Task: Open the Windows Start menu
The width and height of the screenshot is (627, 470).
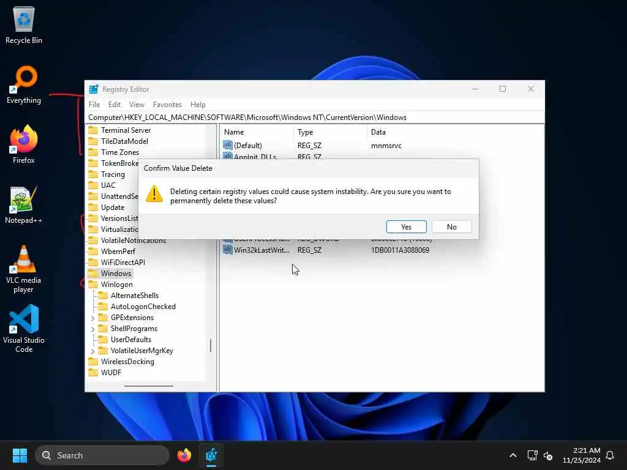Action: (x=20, y=455)
